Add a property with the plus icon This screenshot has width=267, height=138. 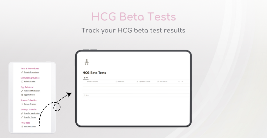pos(179,81)
